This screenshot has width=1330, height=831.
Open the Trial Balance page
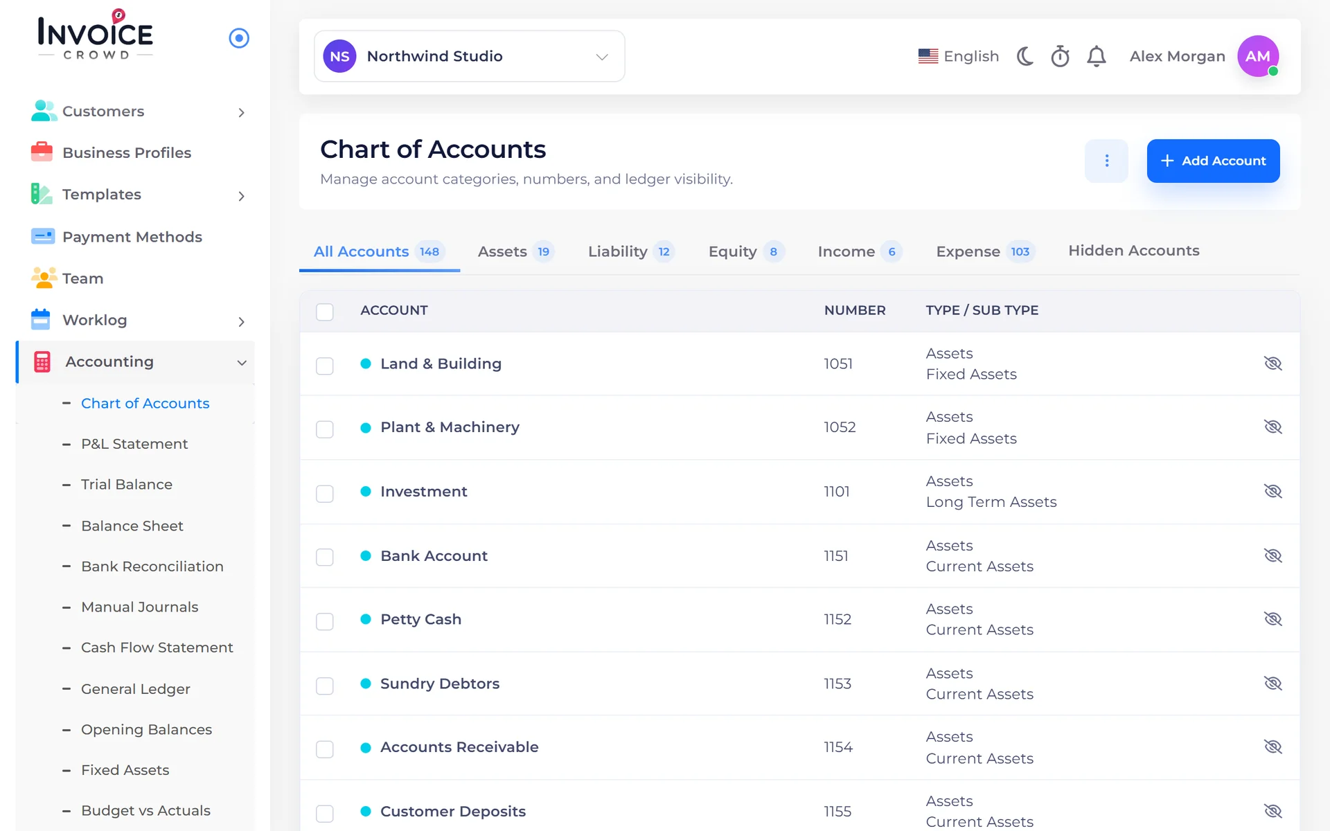[127, 485]
